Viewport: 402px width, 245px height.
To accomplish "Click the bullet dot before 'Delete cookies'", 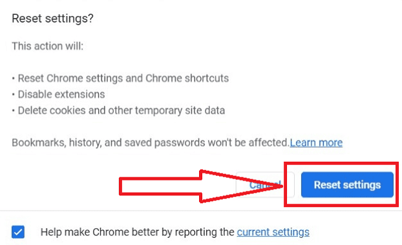I will coord(14,111).
